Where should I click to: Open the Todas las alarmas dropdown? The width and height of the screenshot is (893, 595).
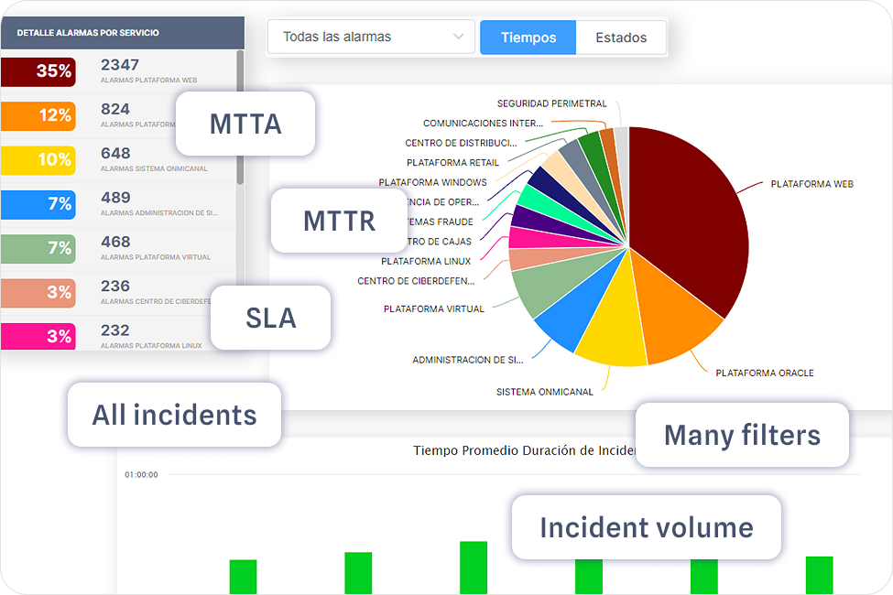point(371,38)
